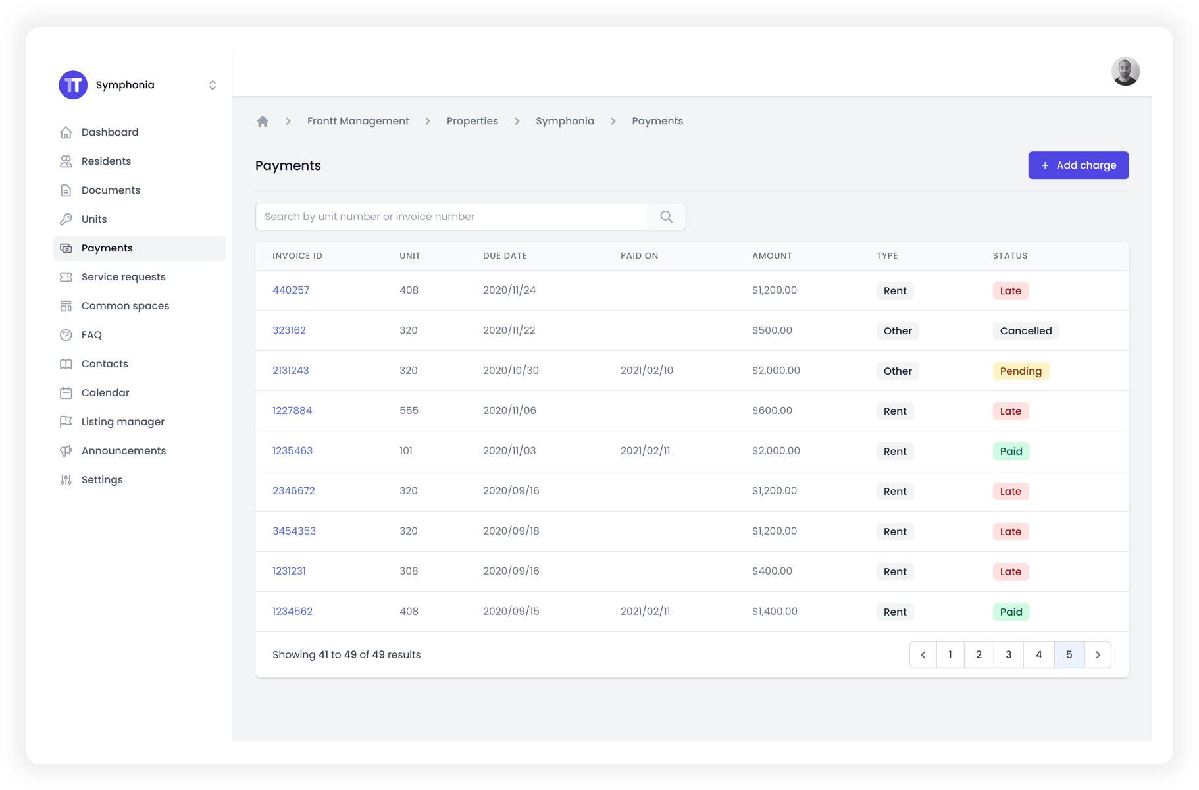Go to Properties breadcrumb

(x=472, y=121)
